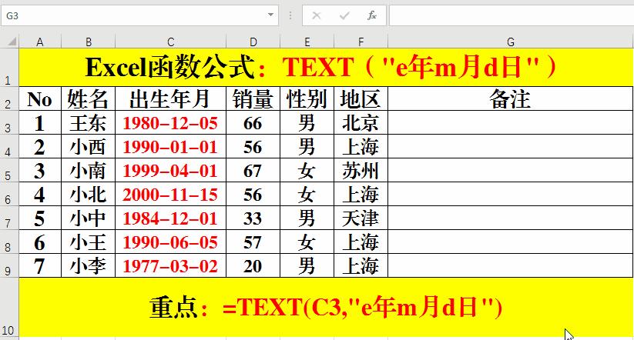Select row 3 header
Screen dimensions: 634x340
(9, 123)
